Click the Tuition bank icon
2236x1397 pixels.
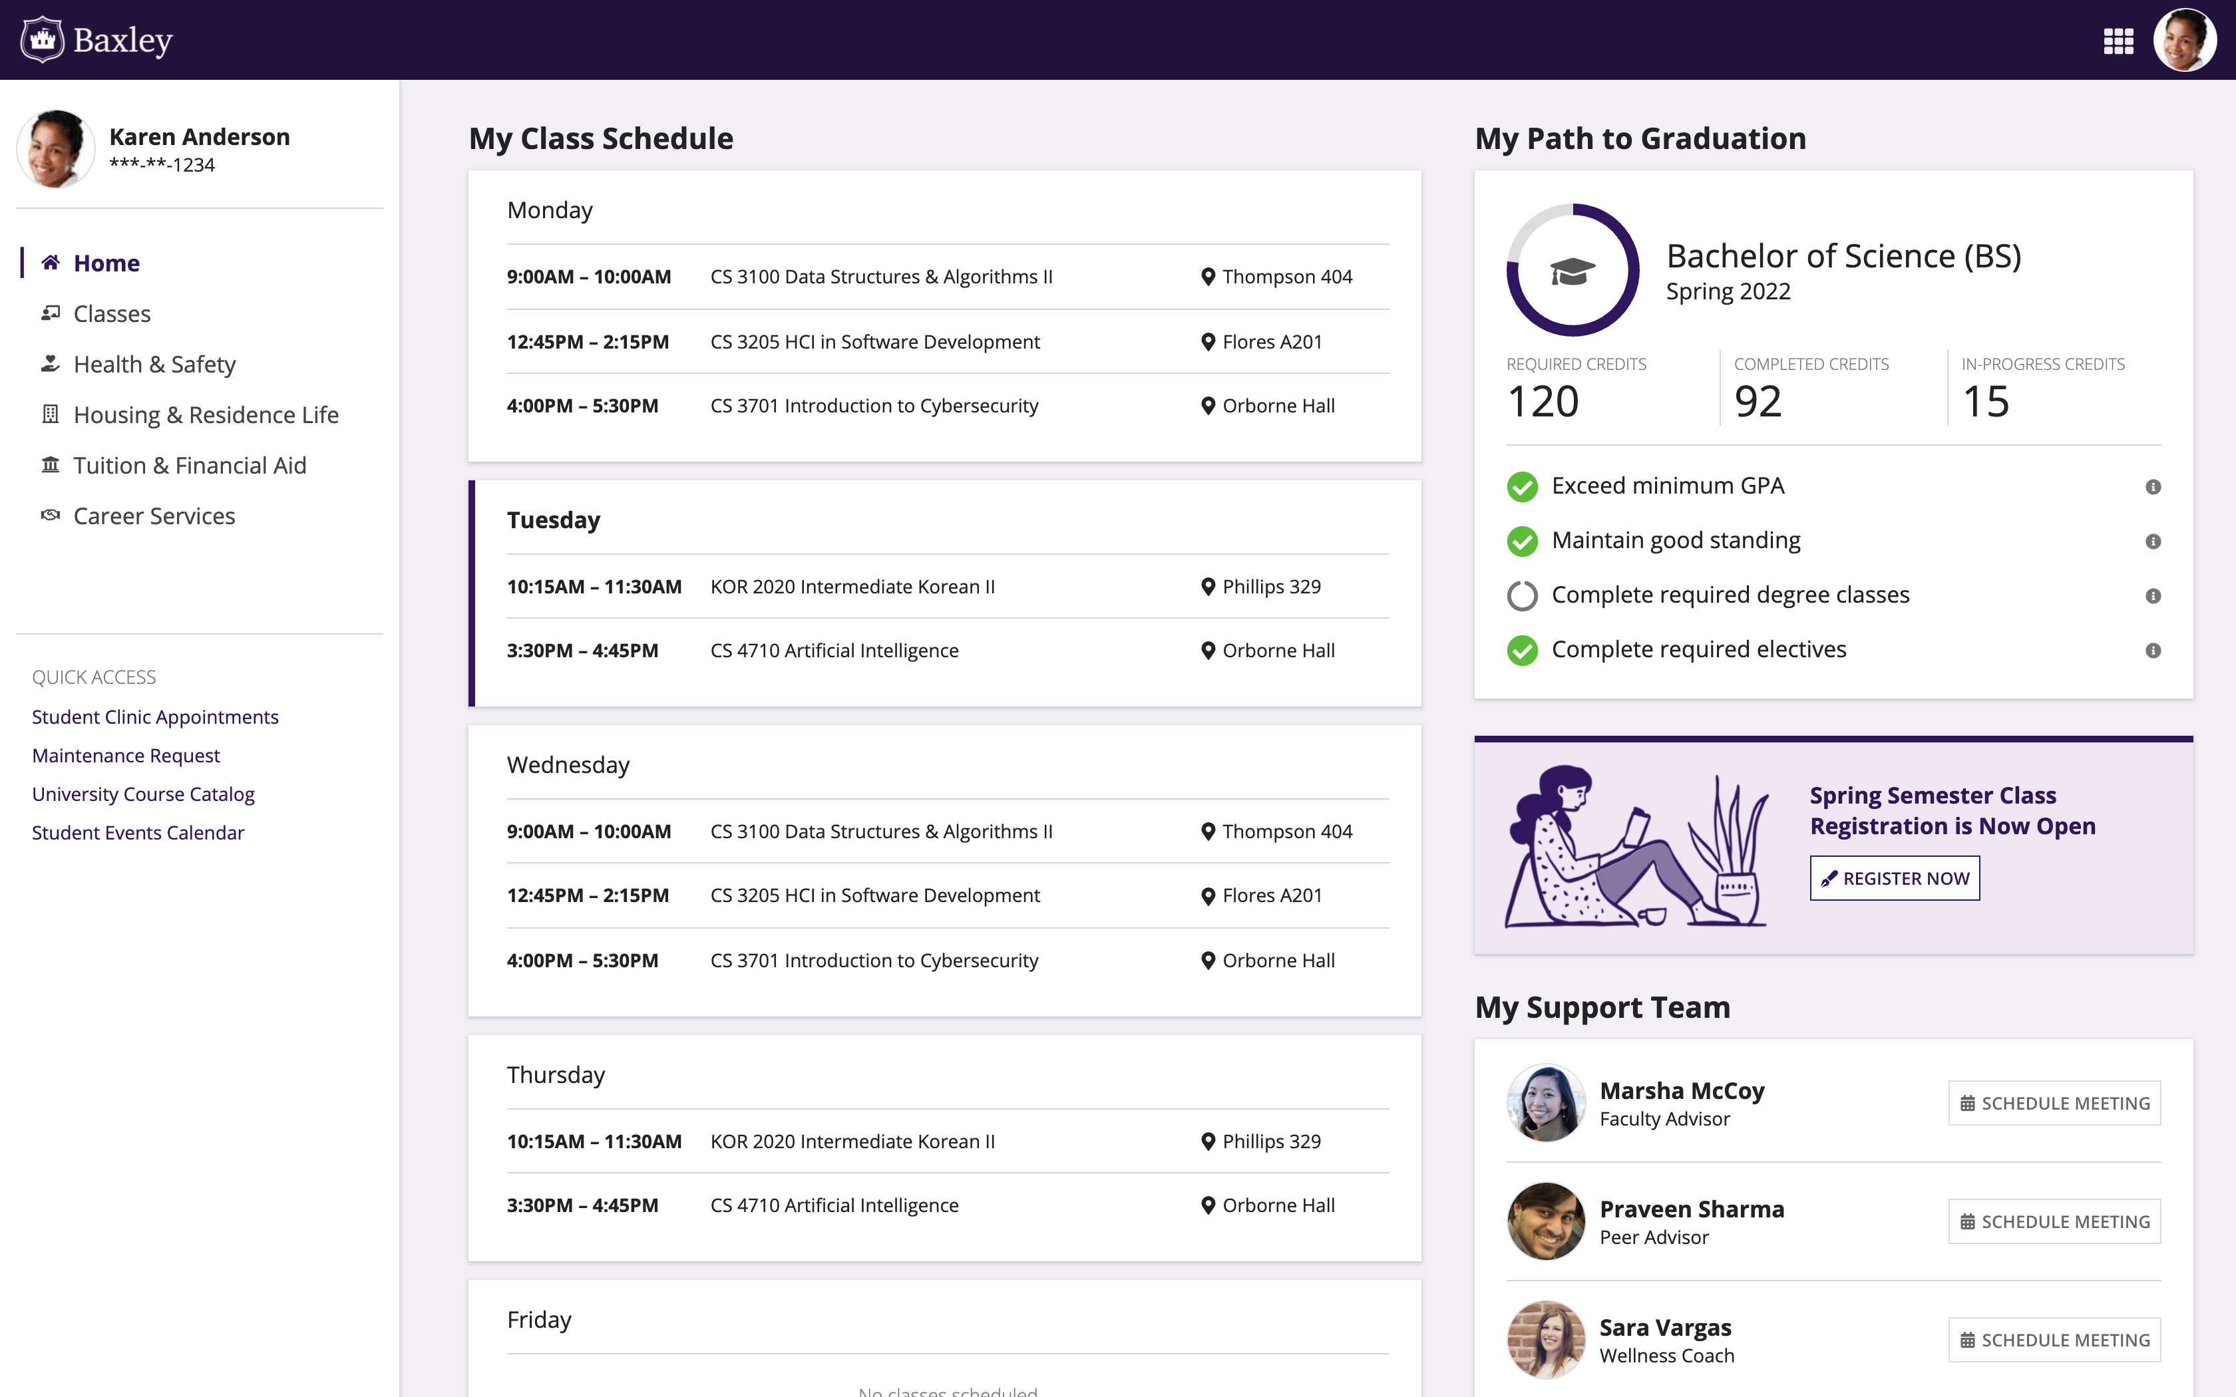[51, 465]
